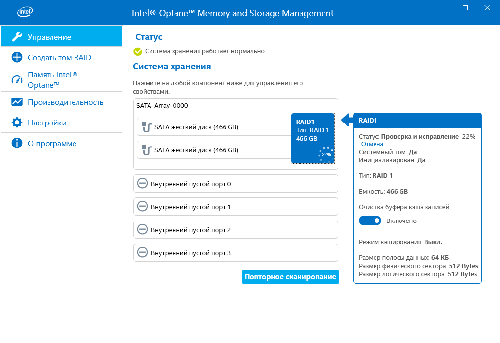The height and width of the screenshot is (343, 500).
Task: Click the first SATA hard disk cable icon
Action: click(146, 127)
